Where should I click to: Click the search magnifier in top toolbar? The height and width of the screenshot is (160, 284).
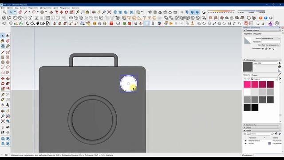(x=4, y=12)
